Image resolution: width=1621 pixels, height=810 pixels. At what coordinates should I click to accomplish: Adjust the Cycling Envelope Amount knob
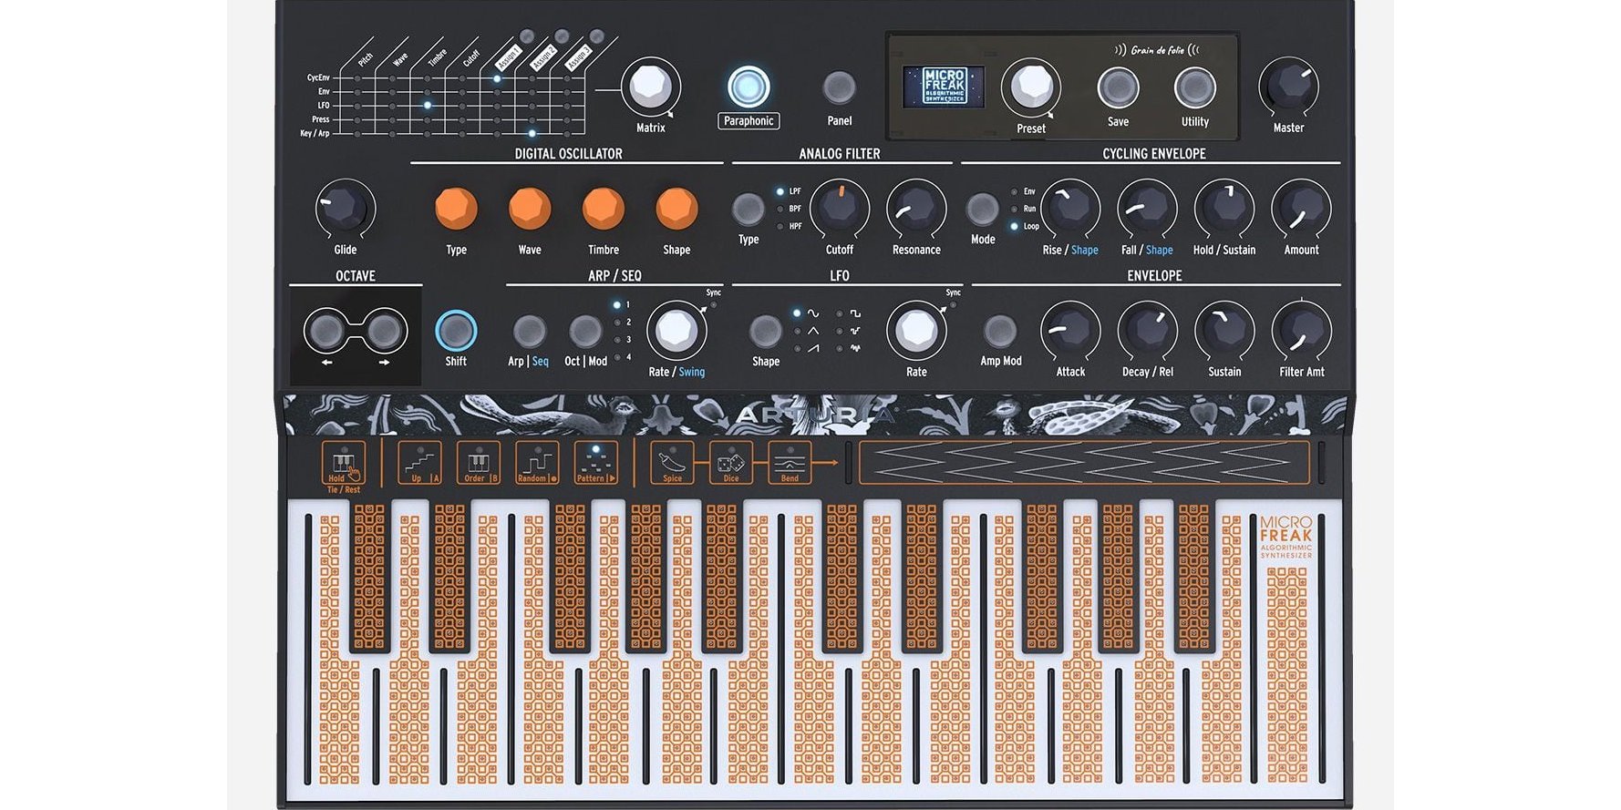pos(1301,209)
